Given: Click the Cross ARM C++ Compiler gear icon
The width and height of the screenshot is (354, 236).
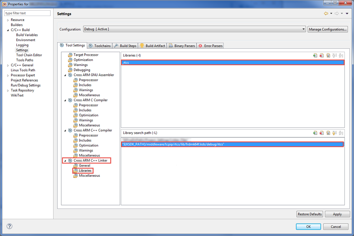Looking at the screenshot, I should [70, 130].
